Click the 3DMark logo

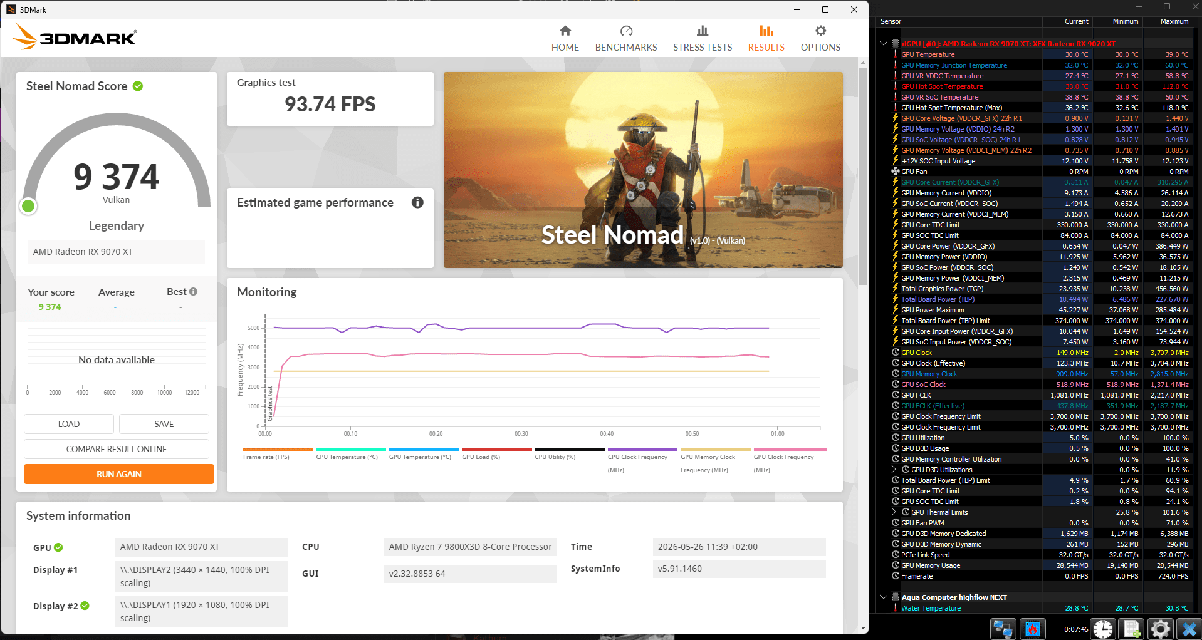tap(75, 37)
